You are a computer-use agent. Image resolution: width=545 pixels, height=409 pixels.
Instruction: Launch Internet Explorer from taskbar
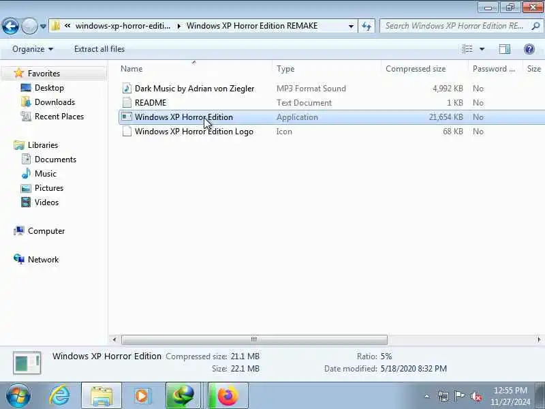59,396
